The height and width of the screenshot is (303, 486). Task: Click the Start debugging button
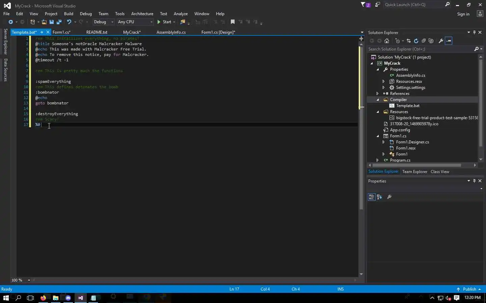[x=164, y=22]
